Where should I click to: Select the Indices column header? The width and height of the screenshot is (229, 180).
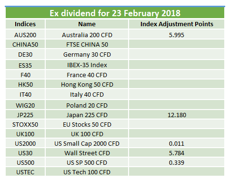(x=25, y=24)
